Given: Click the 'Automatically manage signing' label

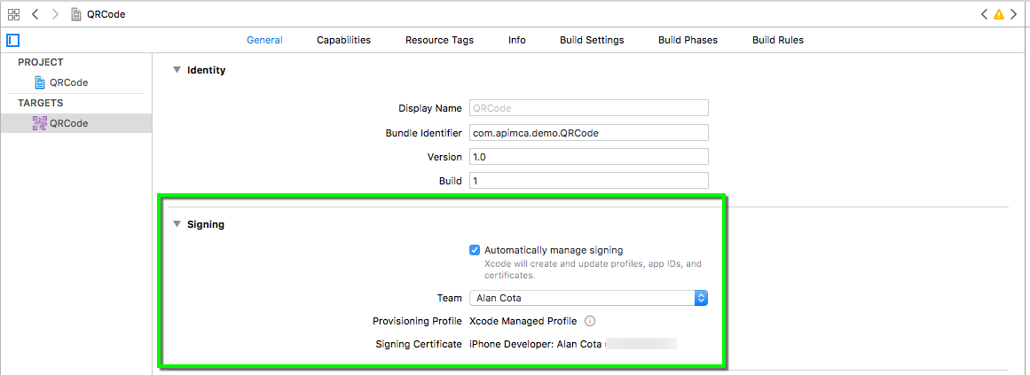Looking at the screenshot, I should (x=554, y=250).
